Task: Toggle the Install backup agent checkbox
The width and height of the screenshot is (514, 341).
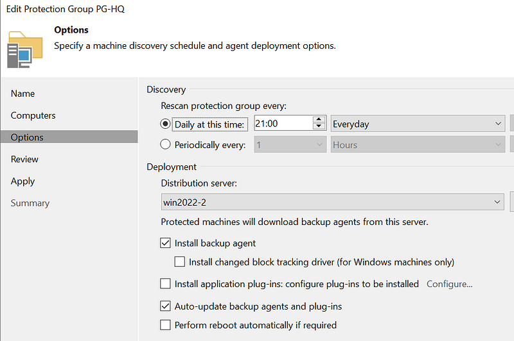Action: 166,244
